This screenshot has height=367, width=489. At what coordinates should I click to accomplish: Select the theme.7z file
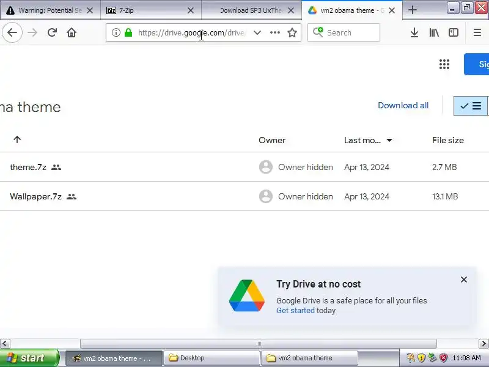pos(28,167)
